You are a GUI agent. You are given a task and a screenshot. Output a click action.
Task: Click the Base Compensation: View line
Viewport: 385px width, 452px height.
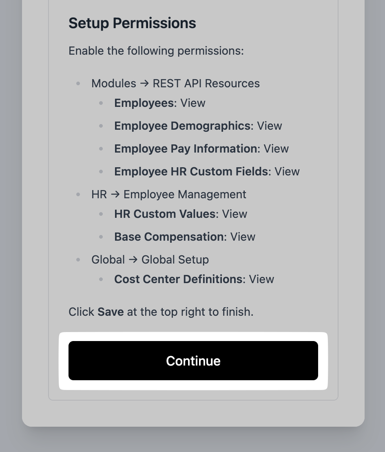[184, 237]
